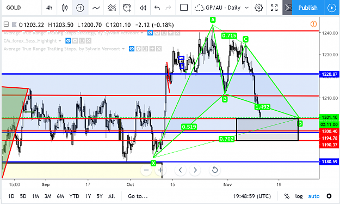Select the 1180.59 blue price label
The height and width of the screenshot is (204, 340).
pyautogui.click(x=329, y=161)
